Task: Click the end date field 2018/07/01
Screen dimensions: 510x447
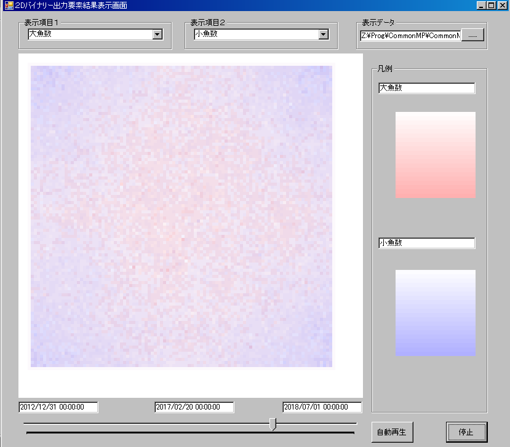Action: [x=322, y=407]
